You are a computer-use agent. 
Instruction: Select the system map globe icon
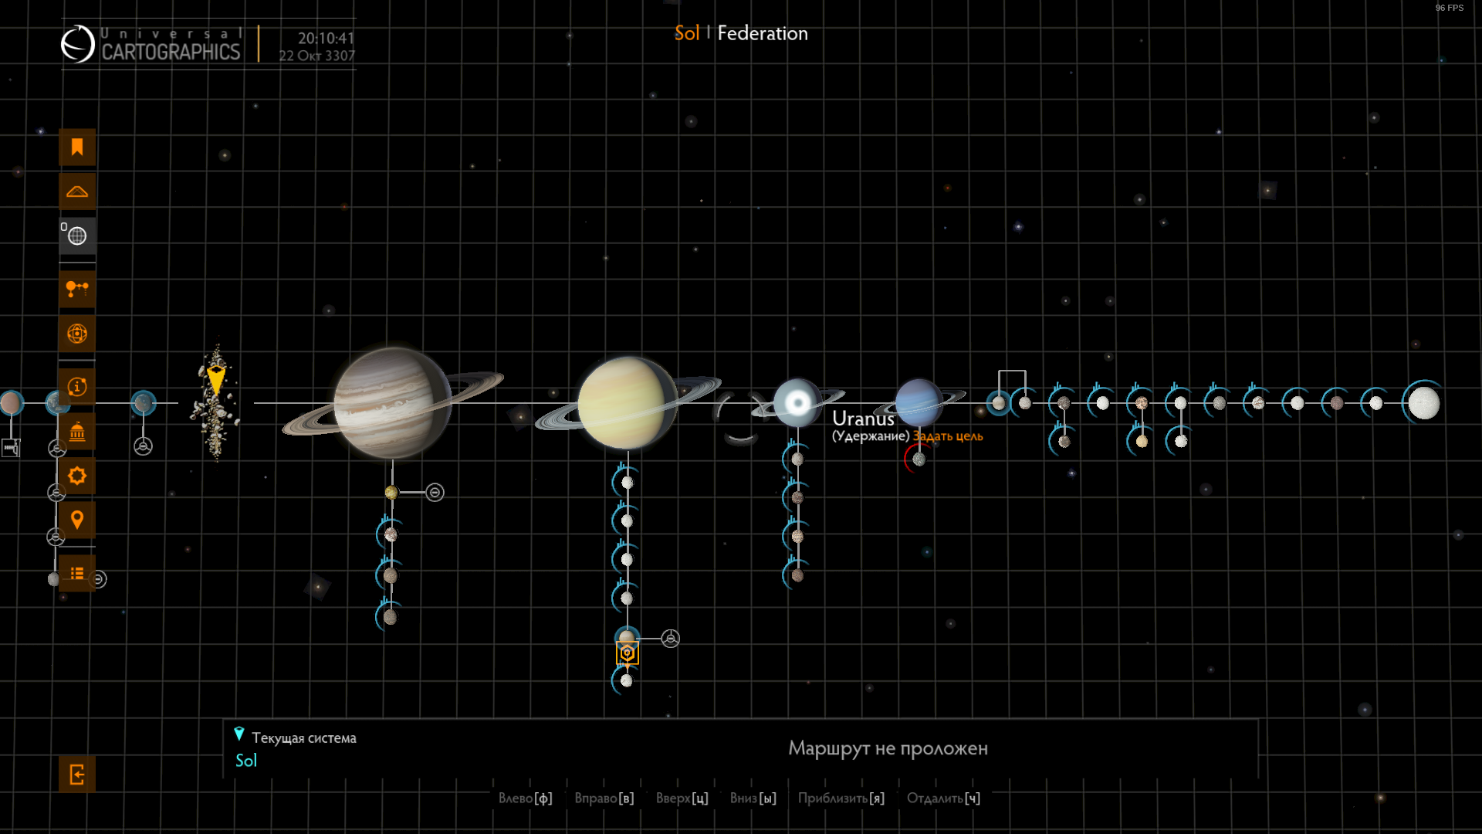pyautogui.click(x=77, y=236)
